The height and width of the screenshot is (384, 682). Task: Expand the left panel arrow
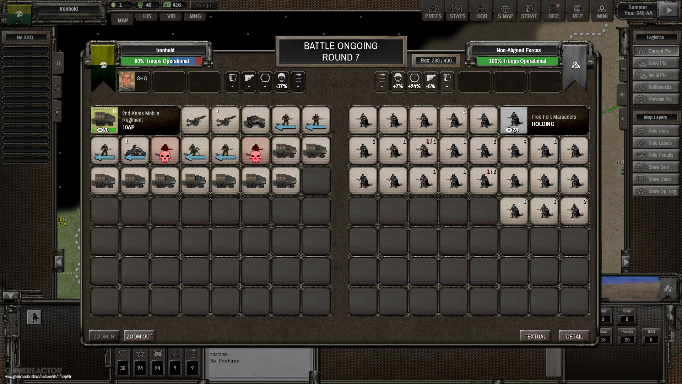pyautogui.click(x=59, y=262)
